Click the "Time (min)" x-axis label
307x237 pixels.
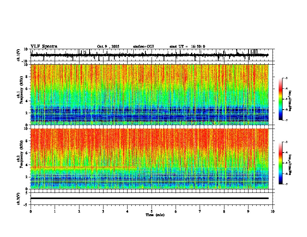click(x=155, y=215)
